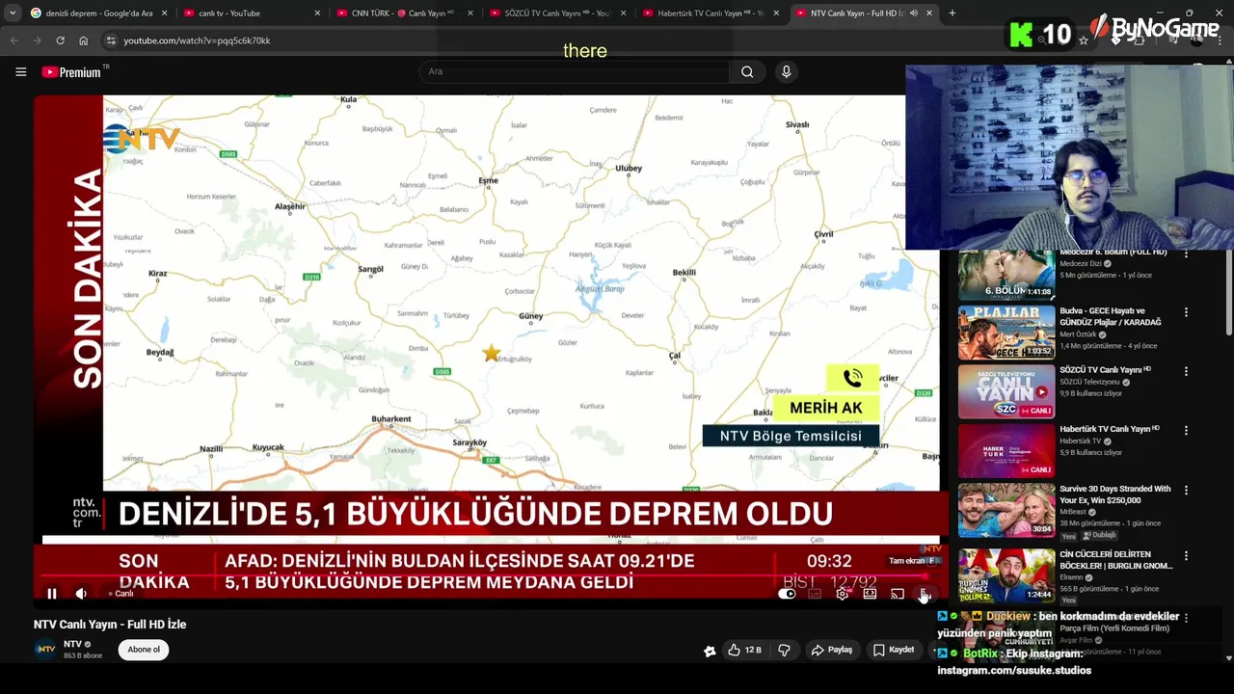This screenshot has height=694, width=1234.
Task: Open options menu for CİN CÜCELERİ video
Action: pos(1186,556)
